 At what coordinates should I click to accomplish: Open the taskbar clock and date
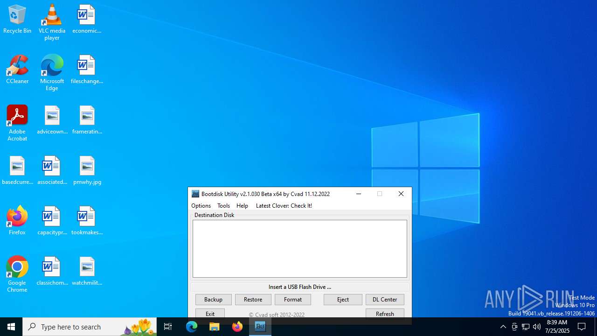point(557,327)
